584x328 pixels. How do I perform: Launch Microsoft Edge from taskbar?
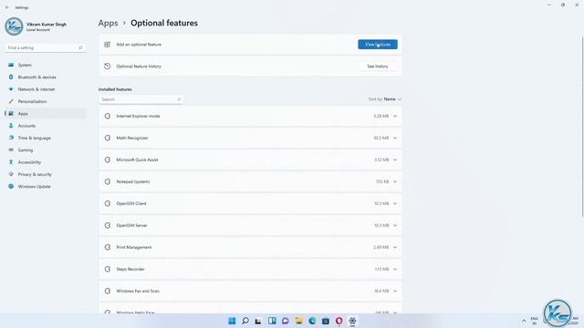(x=312, y=321)
